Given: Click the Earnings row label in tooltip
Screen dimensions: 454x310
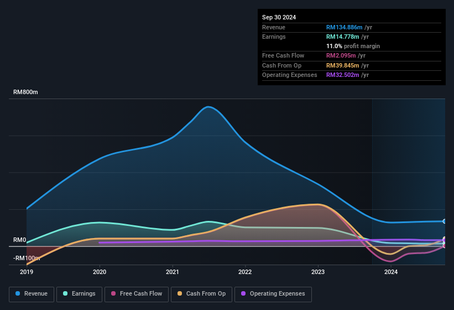Looking at the screenshot, I should (x=274, y=37).
